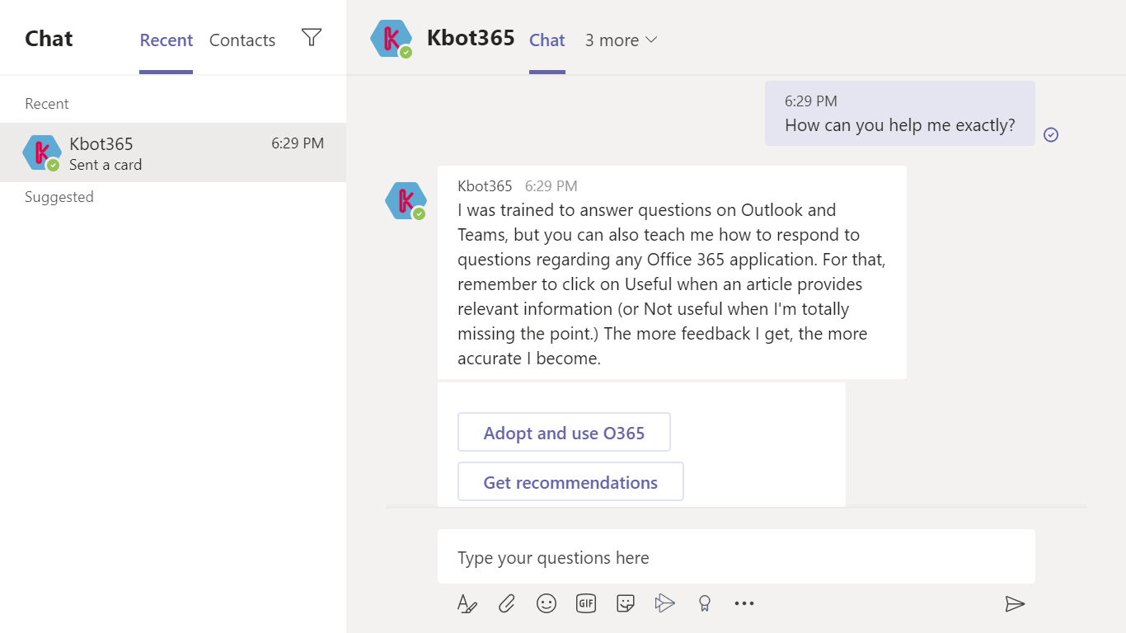Screen dimensions: 1126x633
Task: Switch to the Contacts tab
Action: [242, 40]
